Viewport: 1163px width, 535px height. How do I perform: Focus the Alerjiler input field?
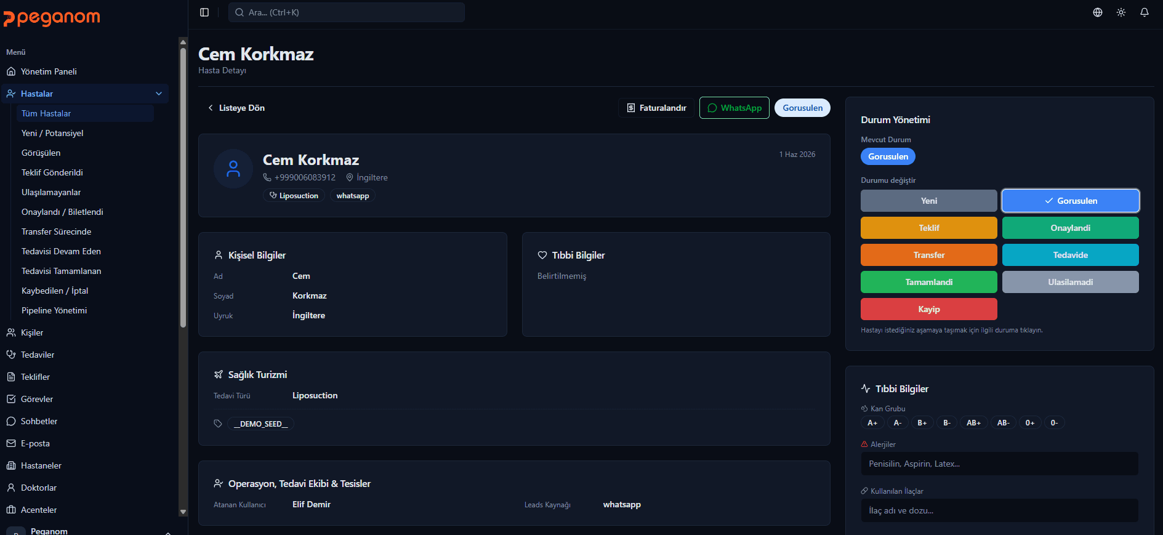[x=999, y=464]
